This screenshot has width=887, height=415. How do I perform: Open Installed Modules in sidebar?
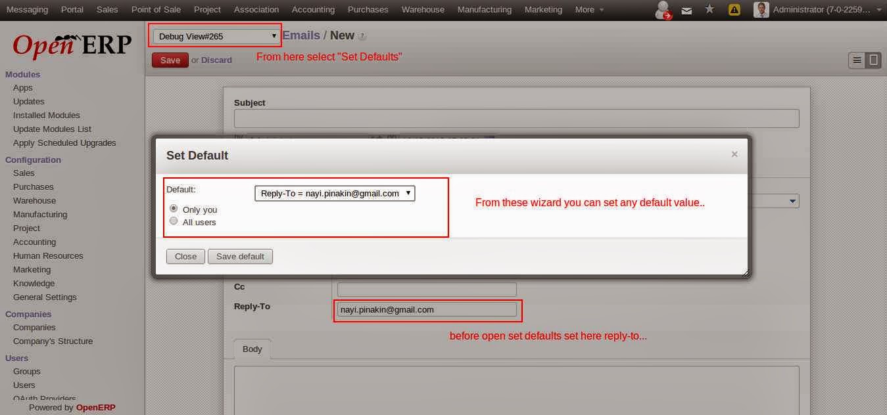point(47,116)
